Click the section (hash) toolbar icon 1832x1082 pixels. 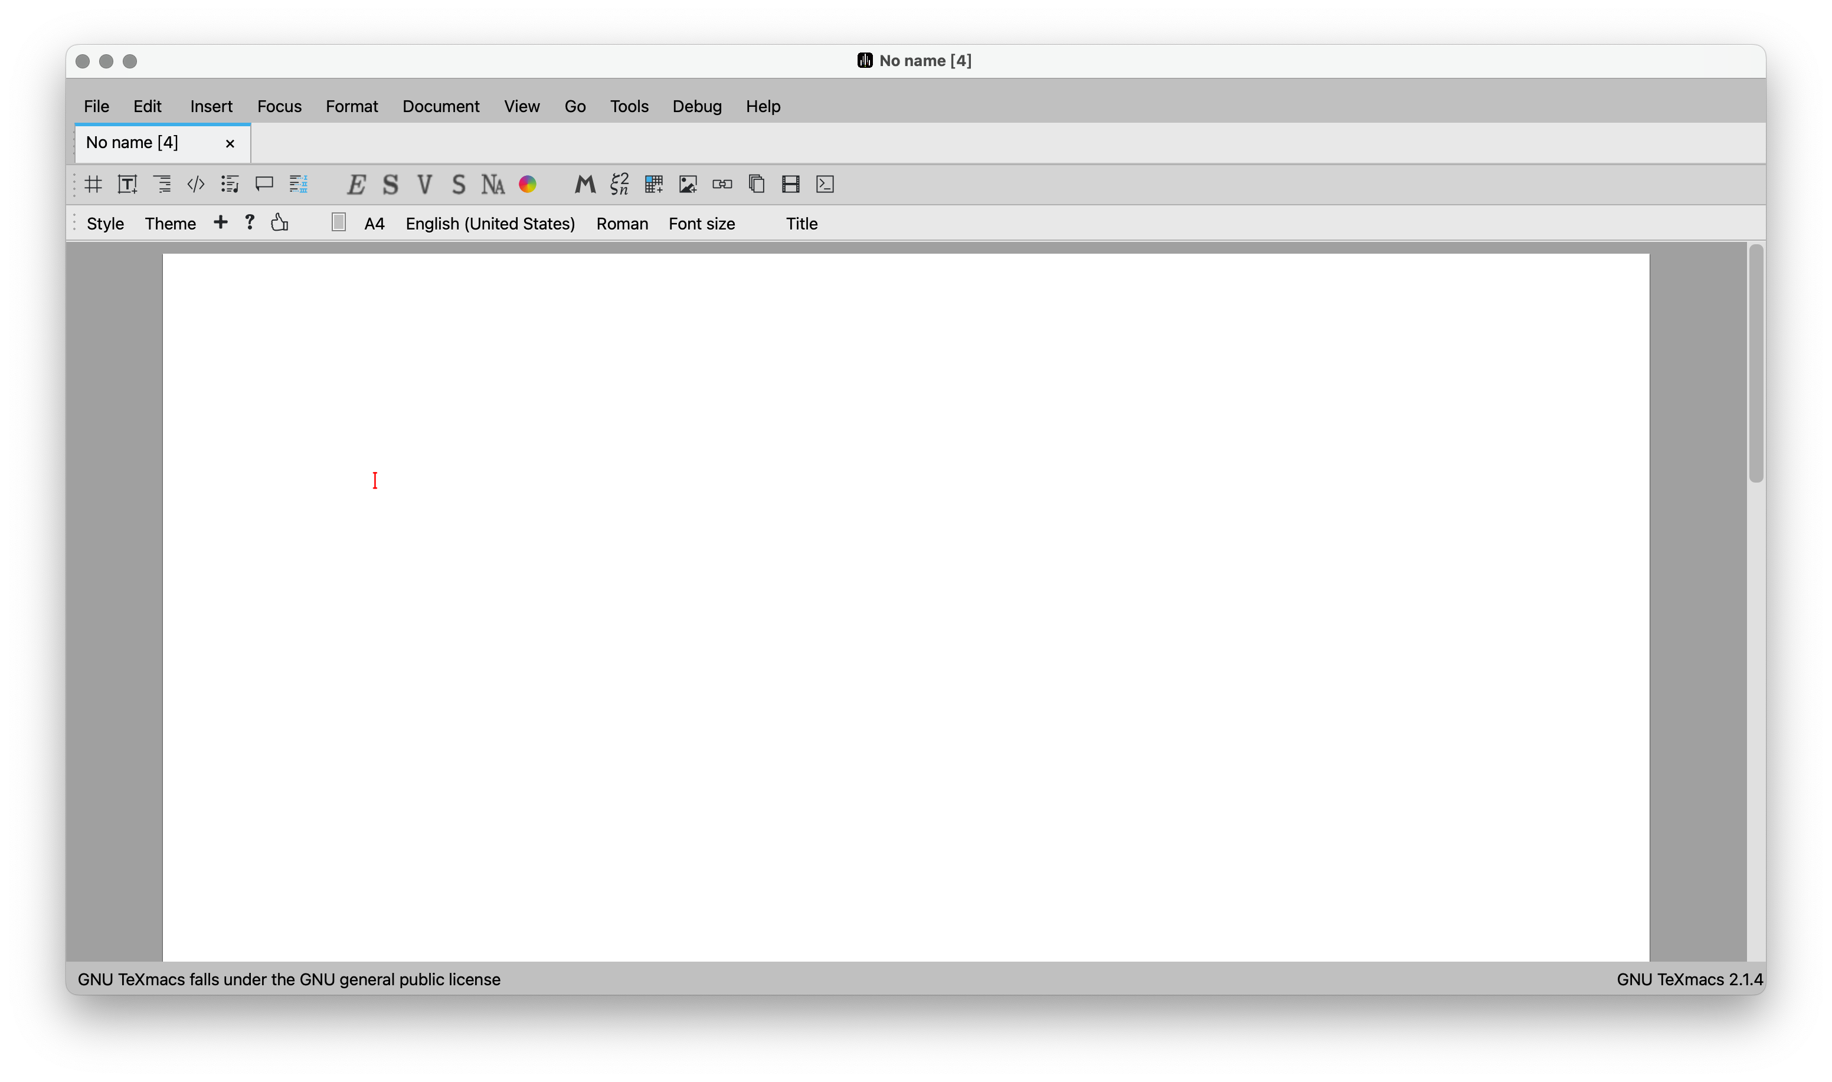click(x=93, y=185)
